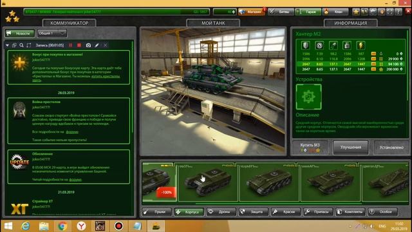The height and width of the screenshot is (232, 412).
Task: Click the recorder window-select icon
Action: pyautogui.click(x=14, y=45)
